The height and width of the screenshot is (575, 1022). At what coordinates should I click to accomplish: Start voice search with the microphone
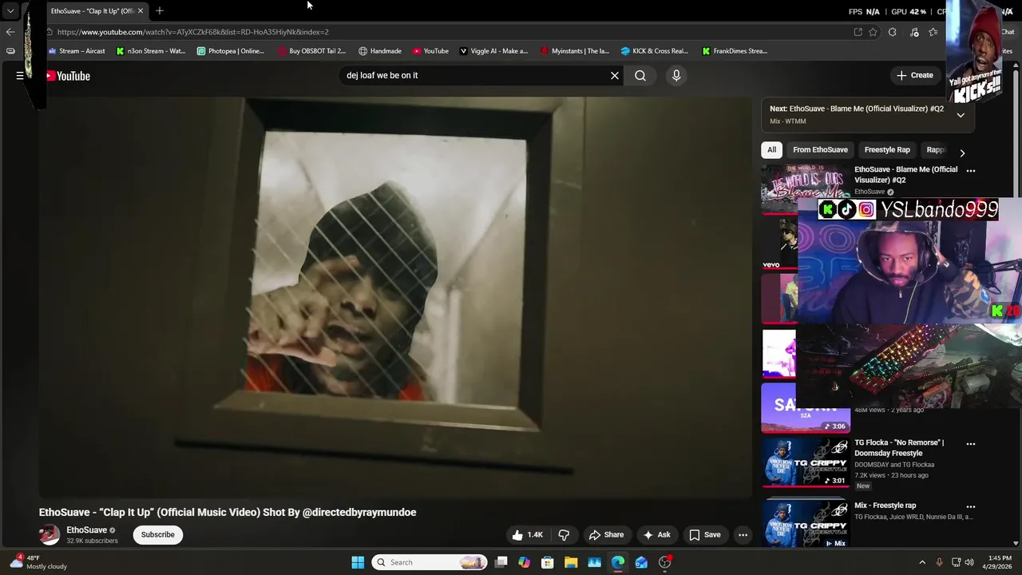click(x=676, y=75)
